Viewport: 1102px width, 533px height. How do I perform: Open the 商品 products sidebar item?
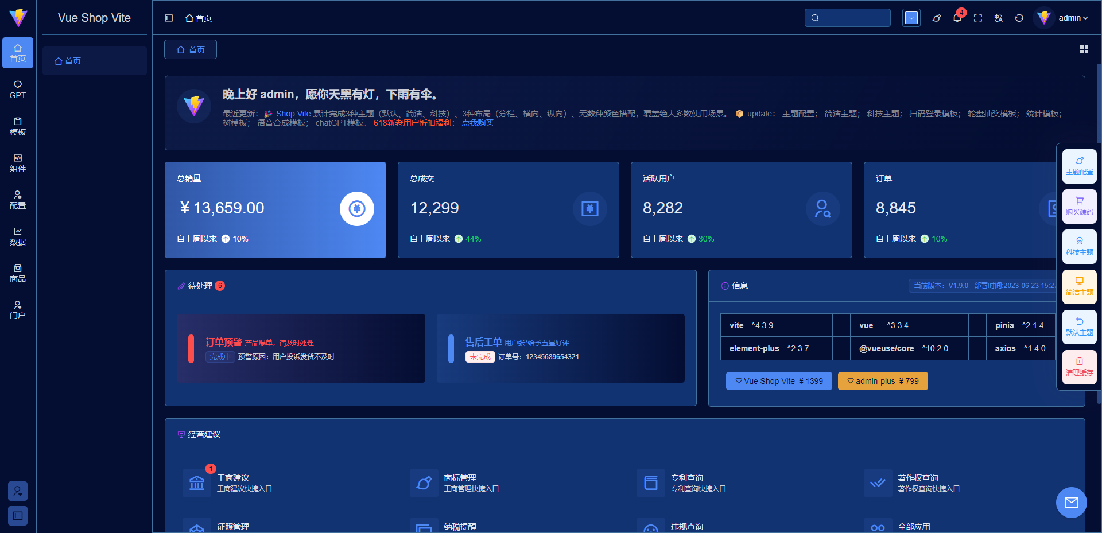pyautogui.click(x=18, y=273)
